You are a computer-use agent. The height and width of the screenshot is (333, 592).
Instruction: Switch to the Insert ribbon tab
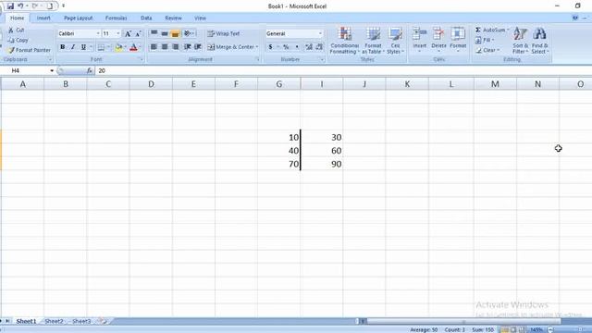coord(43,18)
